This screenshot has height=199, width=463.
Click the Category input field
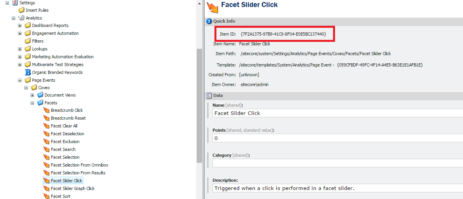pyautogui.click(x=337, y=163)
